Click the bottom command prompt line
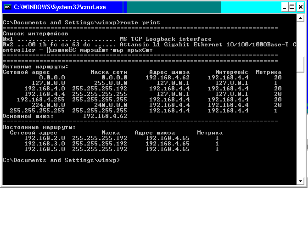The height and width of the screenshot is (235, 308). tap(61, 160)
